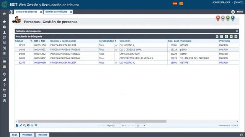
Task: Select row with NIF 00165165W
Action: click(127, 45)
